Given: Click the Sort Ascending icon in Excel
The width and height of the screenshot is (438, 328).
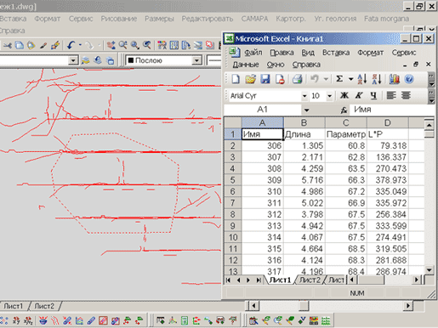Looking at the screenshot, I should click(x=362, y=79).
